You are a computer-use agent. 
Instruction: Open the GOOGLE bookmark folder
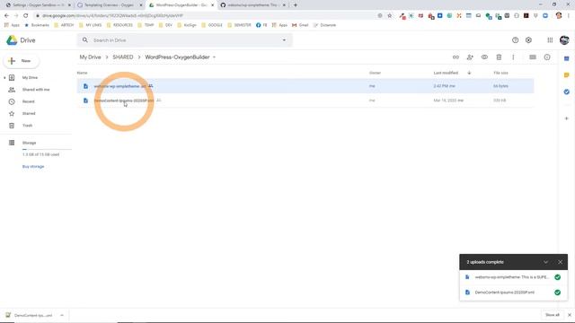(212, 25)
